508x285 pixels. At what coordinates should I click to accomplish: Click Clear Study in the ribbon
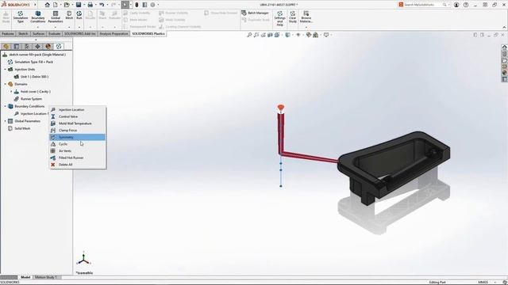coord(293,17)
